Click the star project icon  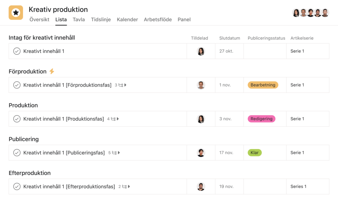pos(16,13)
